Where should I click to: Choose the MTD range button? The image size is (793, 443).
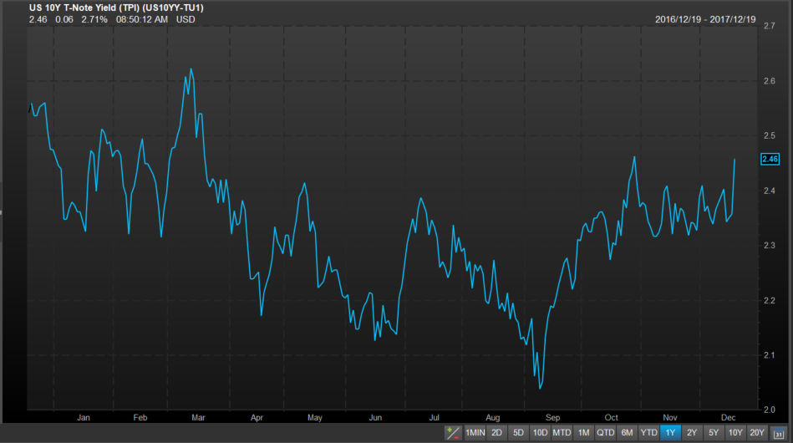click(562, 433)
